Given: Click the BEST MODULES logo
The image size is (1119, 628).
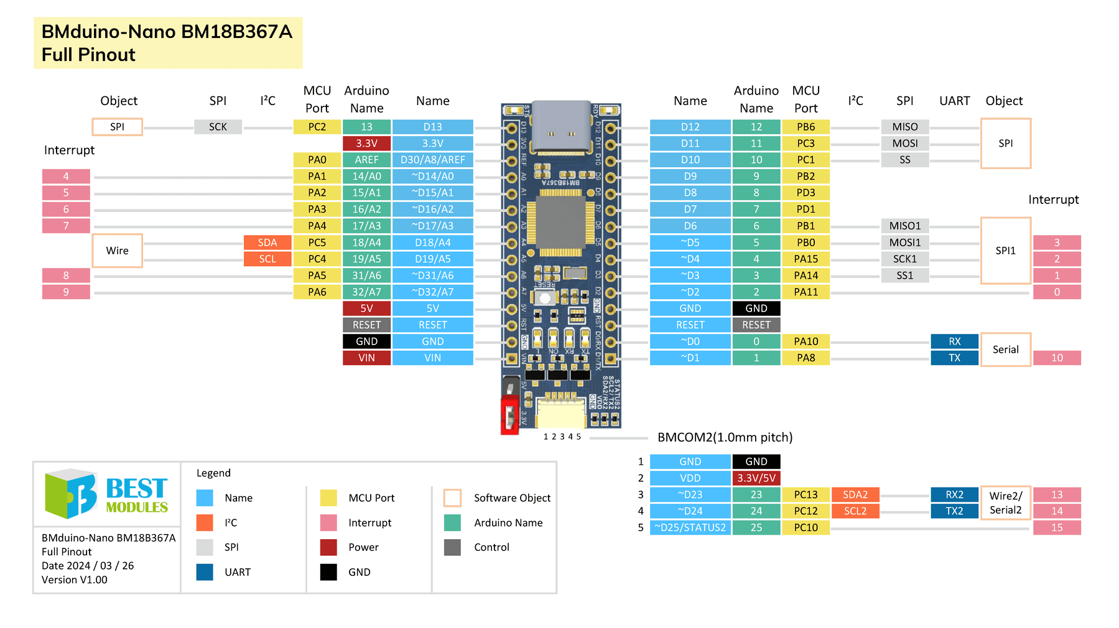Looking at the screenshot, I should tap(106, 494).
